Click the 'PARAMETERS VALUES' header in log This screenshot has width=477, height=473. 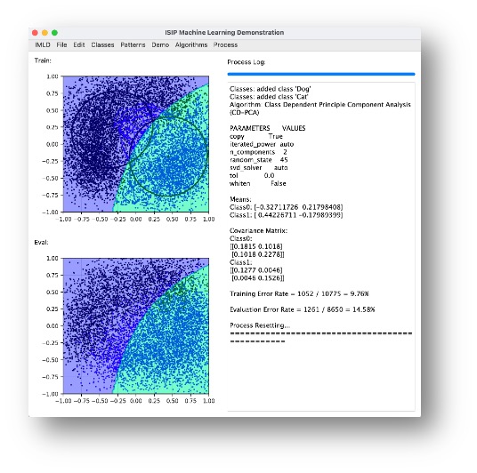[x=267, y=128]
